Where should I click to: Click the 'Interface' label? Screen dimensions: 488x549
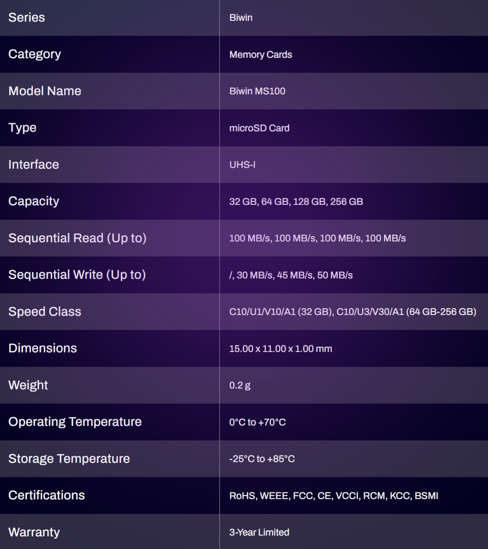coord(34,165)
